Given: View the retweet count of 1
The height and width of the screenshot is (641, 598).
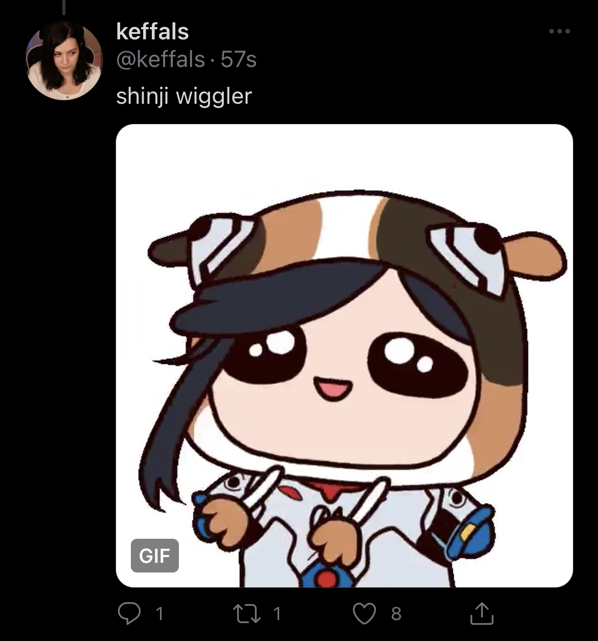Looking at the screenshot, I should click(277, 613).
